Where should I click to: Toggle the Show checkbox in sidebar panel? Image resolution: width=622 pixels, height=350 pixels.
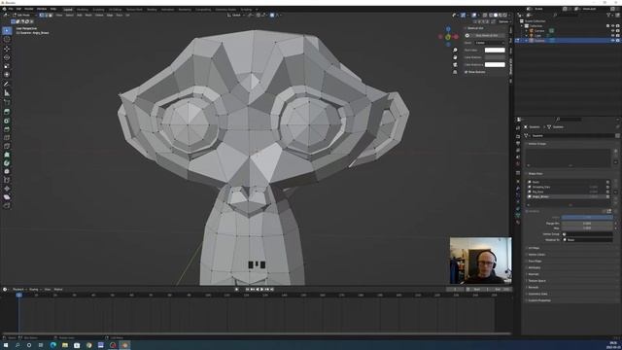(466, 72)
